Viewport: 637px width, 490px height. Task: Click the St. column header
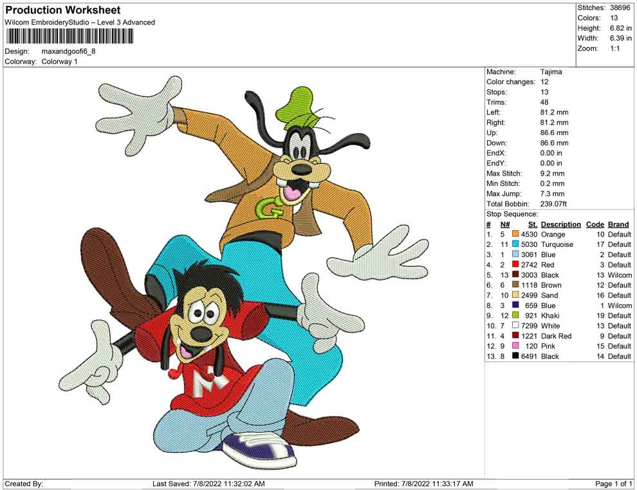(x=533, y=224)
